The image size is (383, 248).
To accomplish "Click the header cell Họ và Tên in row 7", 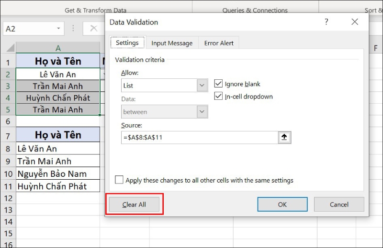I will tap(58, 135).
